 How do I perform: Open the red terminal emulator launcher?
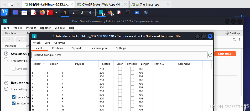pyautogui.click(x=50, y=12)
